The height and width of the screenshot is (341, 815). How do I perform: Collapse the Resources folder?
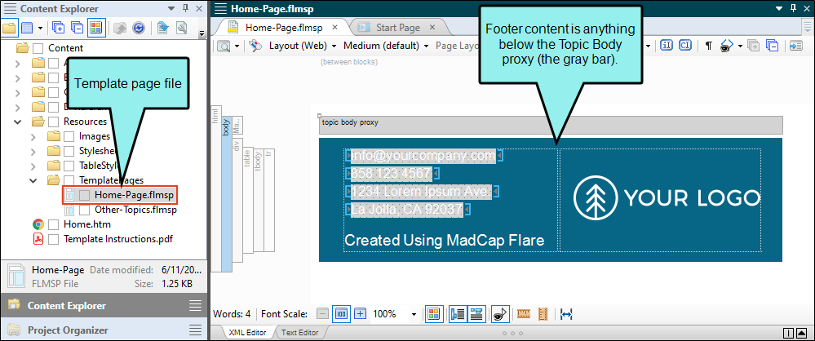[18, 122]
